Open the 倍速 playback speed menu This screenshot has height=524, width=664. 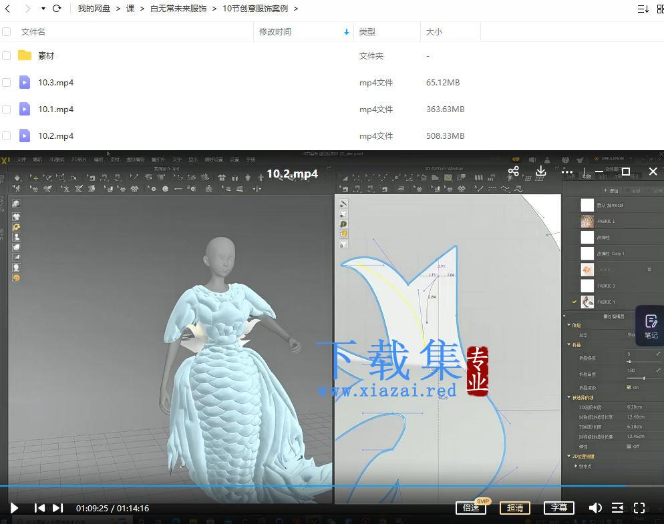click(470, 507)
